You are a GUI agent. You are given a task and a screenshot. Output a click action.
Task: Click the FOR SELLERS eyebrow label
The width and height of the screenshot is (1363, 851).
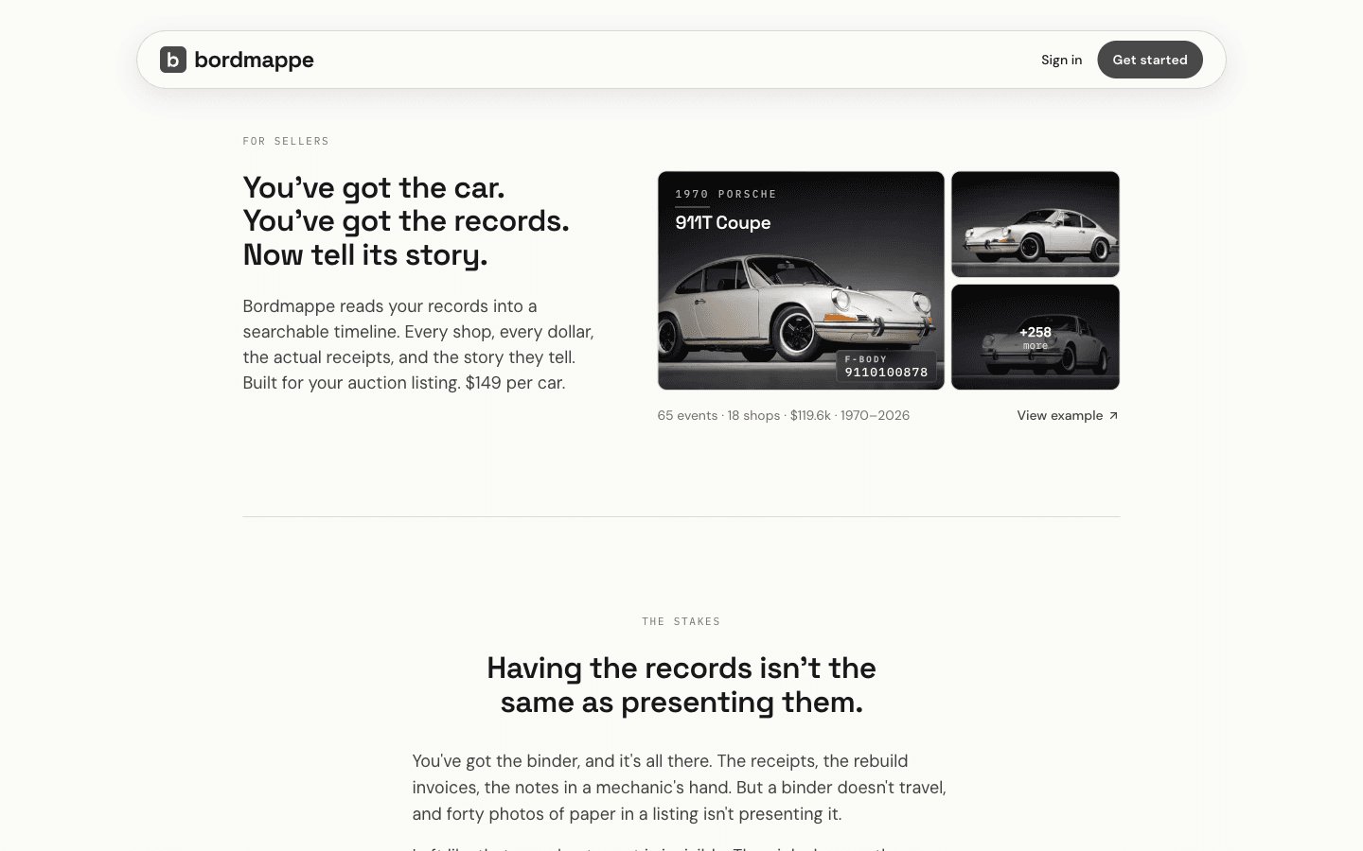[286, 141]
